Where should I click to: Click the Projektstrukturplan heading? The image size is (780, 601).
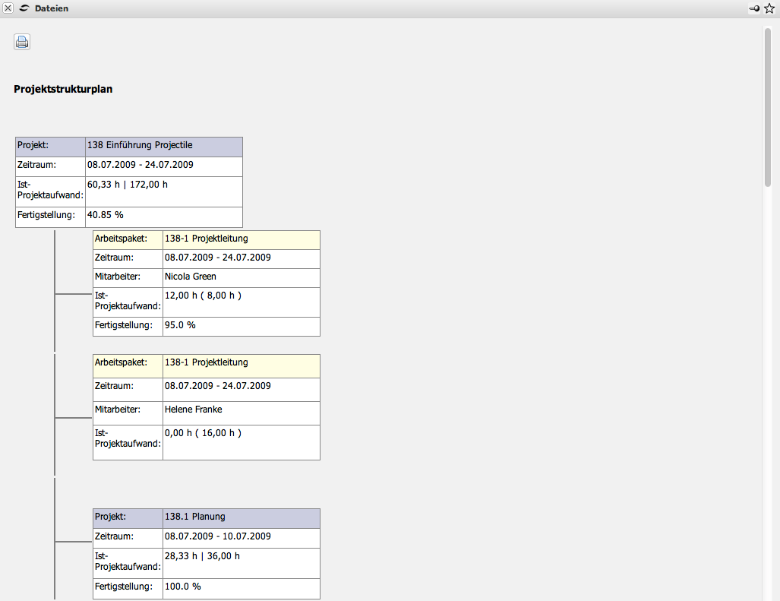coord(63,89)
